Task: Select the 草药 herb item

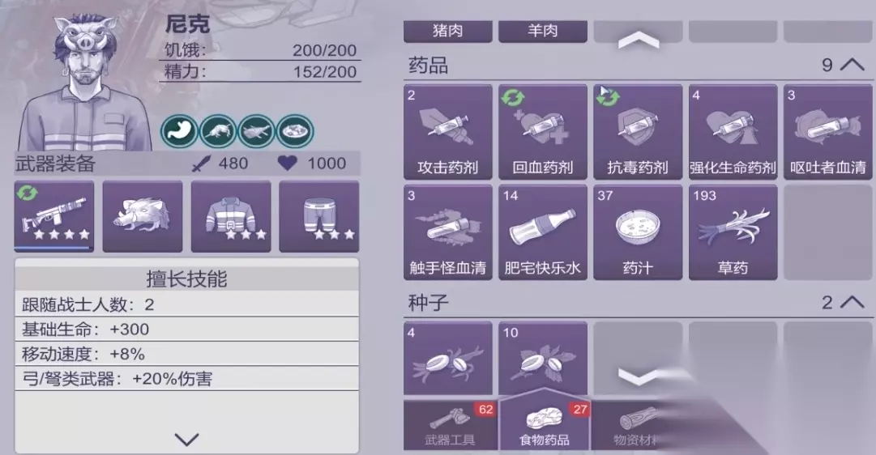Action: tap(733, 232)
